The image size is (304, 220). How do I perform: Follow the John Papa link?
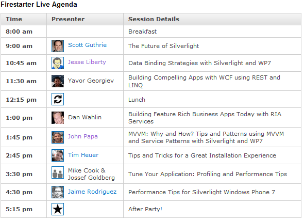pos(83,136)
